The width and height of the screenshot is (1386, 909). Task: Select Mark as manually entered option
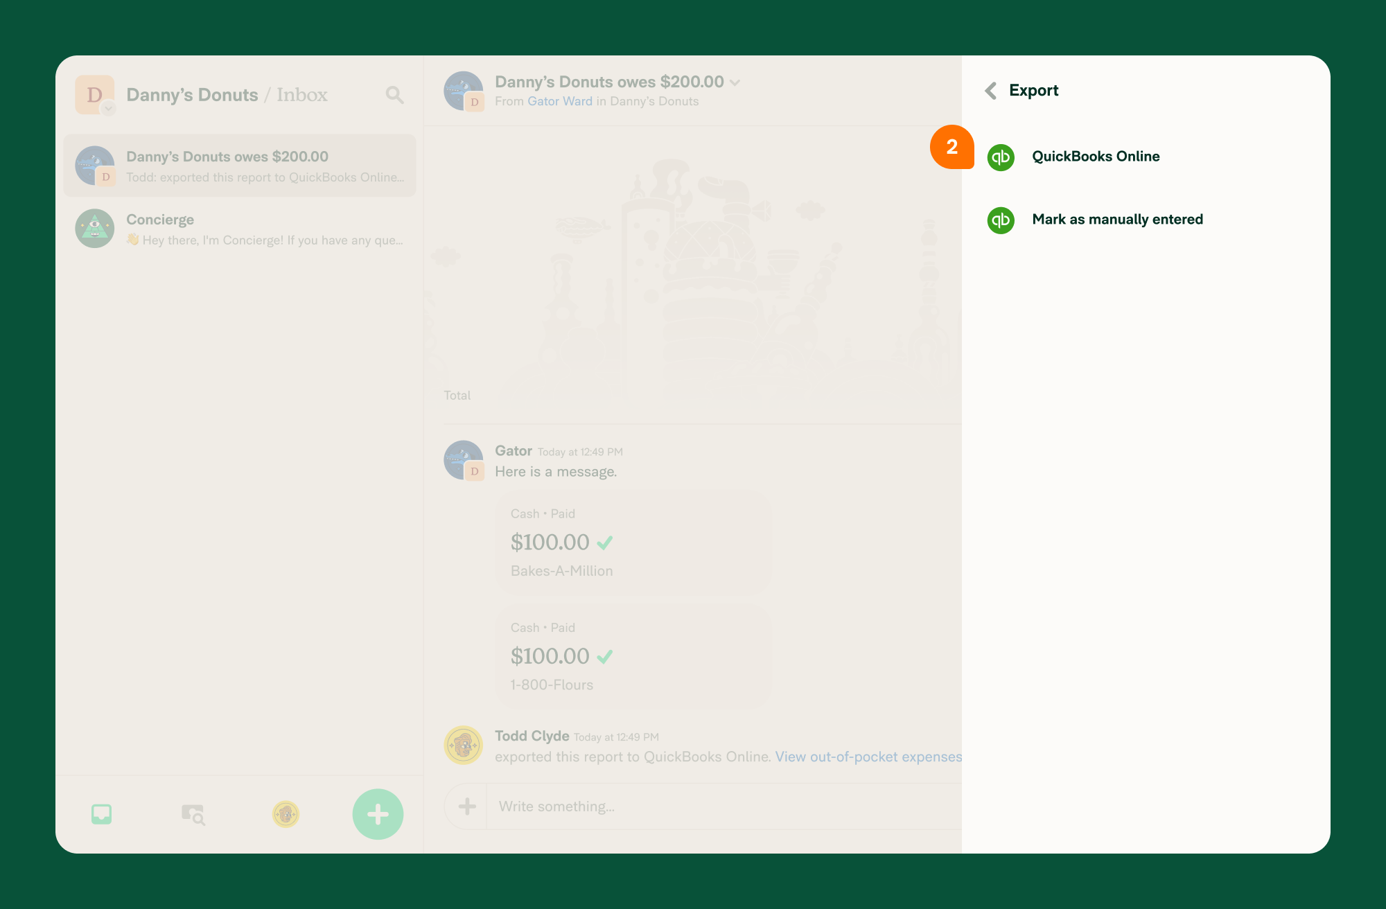pyautogui.click(x=1117, y=219)
